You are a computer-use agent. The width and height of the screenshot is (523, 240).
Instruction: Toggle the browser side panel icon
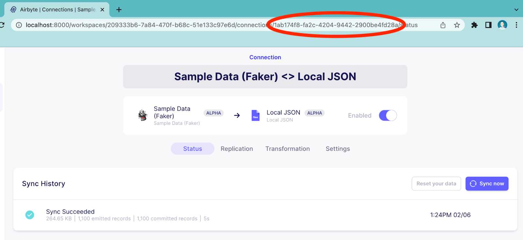coord(488,25)
